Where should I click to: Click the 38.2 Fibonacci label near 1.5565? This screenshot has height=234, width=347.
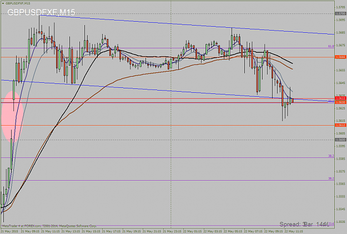coord(331,178)
